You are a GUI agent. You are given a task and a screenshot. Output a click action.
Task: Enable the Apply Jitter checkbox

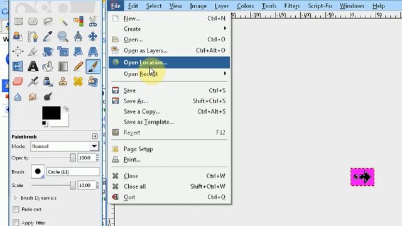point(16,222)
